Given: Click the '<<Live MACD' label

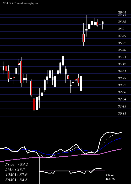Looking at the screenshot, I should point(110,177).
